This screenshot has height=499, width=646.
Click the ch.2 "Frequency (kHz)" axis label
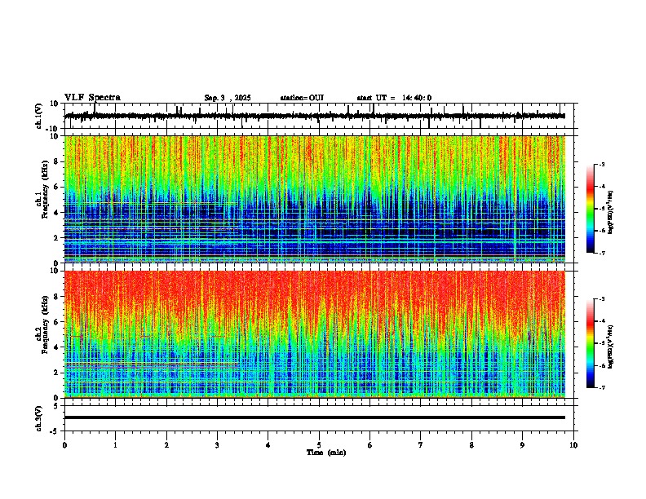[45, 325]
